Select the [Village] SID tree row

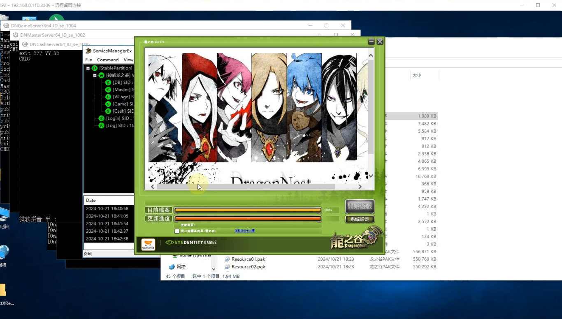(123, 97)
